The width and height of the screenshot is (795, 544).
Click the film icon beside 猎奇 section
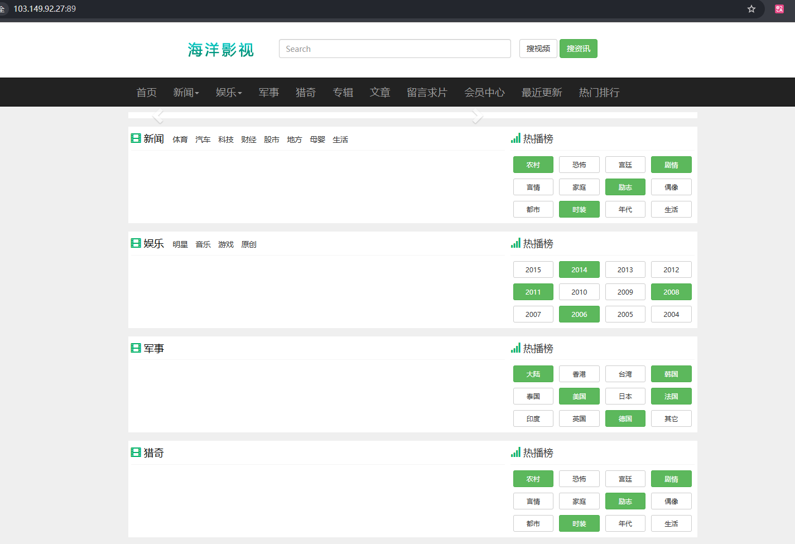[136, 452]
